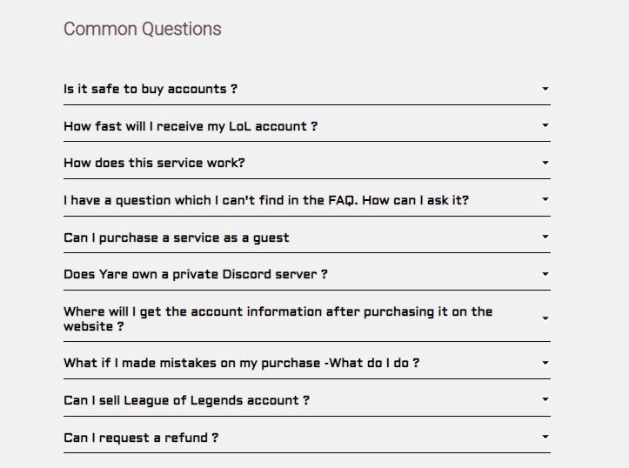Open 'What if I made mistakes on my purchase' question

(x=241, y=363)
